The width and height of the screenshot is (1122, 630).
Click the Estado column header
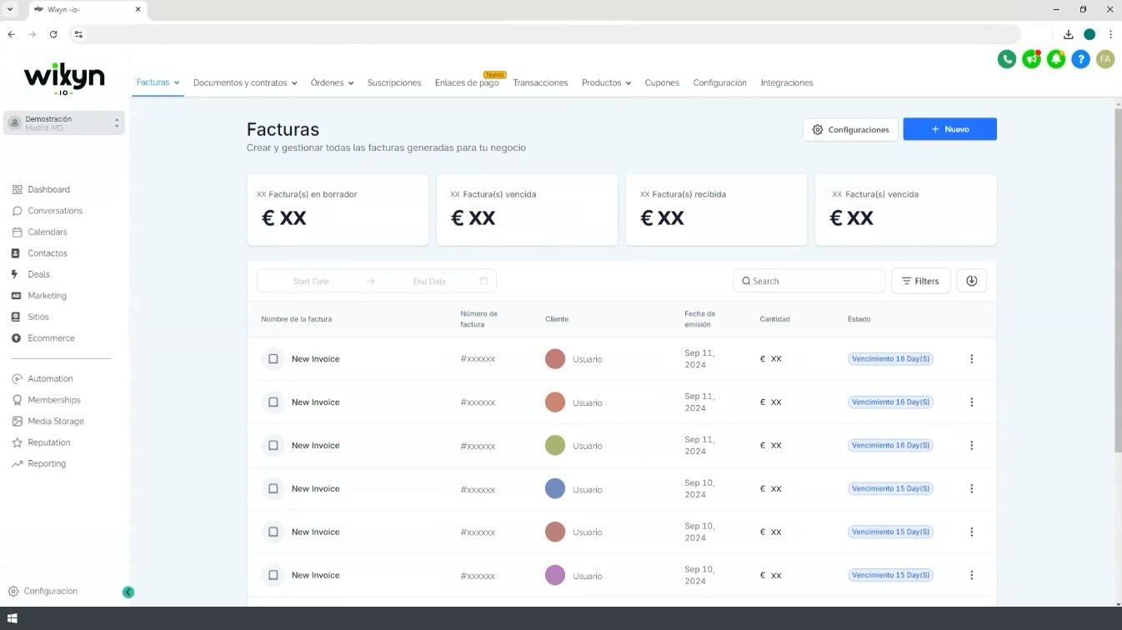pyautogui.click(x=859, y=319)
